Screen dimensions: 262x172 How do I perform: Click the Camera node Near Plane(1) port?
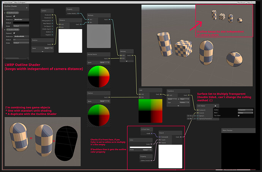point(52,23)
